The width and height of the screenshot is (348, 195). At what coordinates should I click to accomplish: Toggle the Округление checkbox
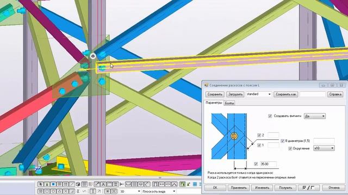[x=290, y=148]
